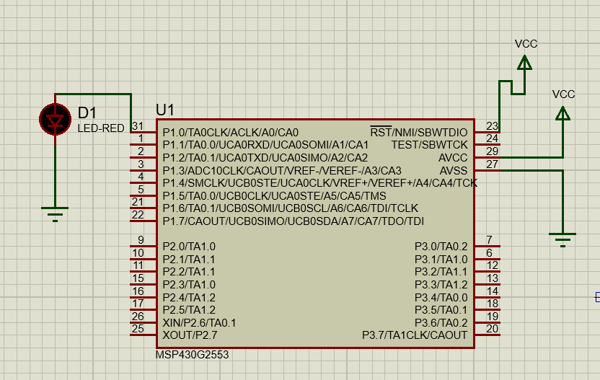Click the P2.5/TA1.2 pin label
600x380 pixels.
(x=189, y=310)
